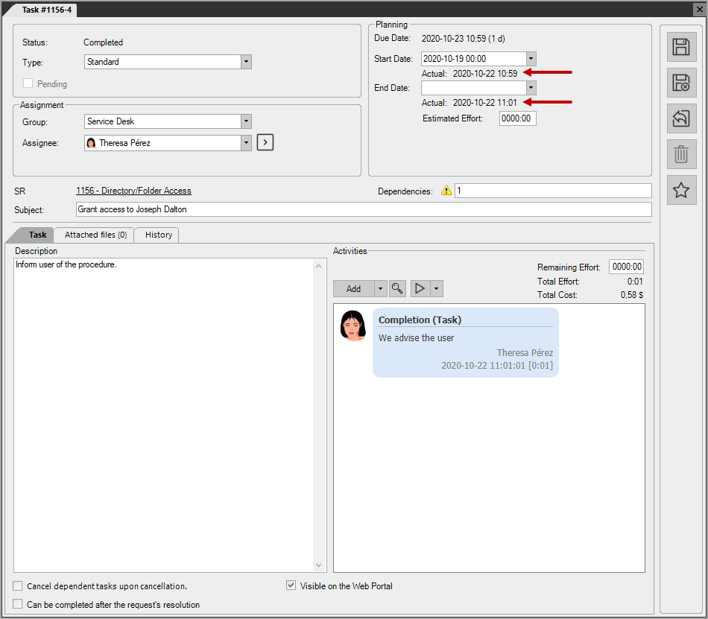The height and width of the screenshot is (619, 708).
Task: Click the arrow button beside Assignee field
Action: 265,142
